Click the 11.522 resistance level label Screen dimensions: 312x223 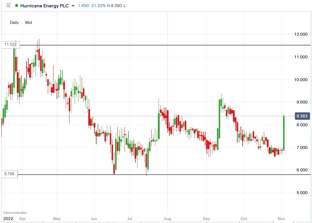pyautogui.click(x=11, y=45)
